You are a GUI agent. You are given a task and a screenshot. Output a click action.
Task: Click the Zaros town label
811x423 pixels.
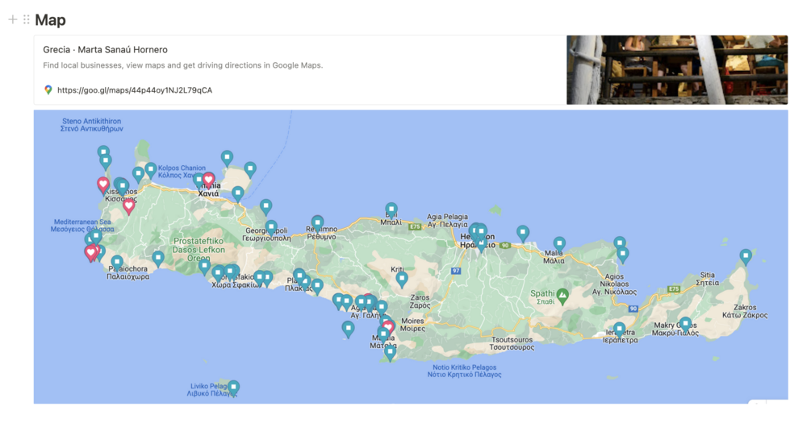click(420, 301)
